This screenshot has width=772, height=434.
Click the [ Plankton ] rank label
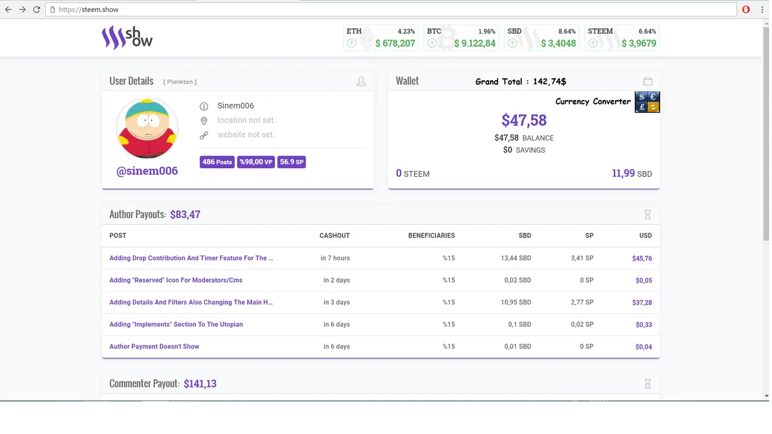click(x=180, y=82)
